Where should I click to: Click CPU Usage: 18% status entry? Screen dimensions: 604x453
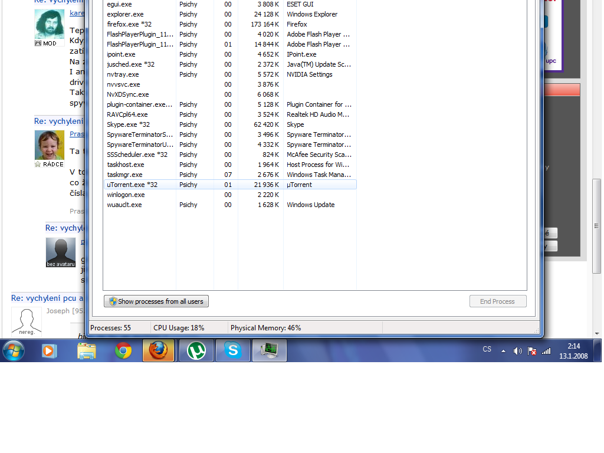179,328
